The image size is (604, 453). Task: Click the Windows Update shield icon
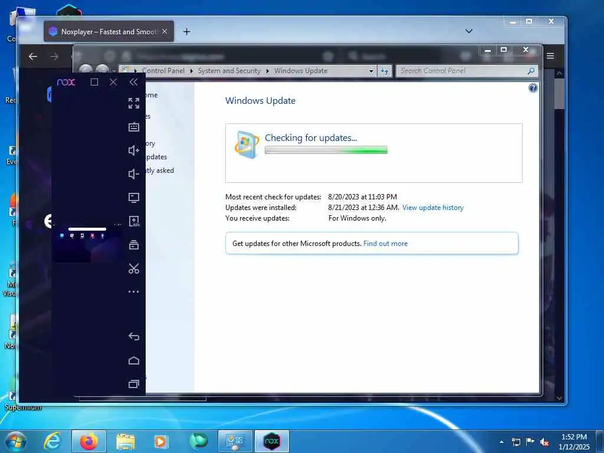247,145
